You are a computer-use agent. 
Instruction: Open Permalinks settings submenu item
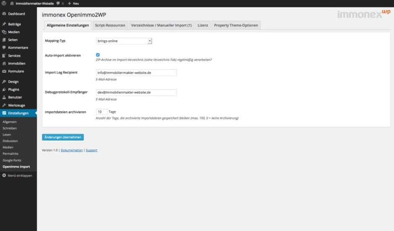10,153
